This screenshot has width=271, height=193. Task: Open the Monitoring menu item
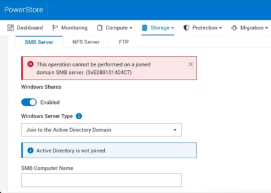click(x=74, y=28)
